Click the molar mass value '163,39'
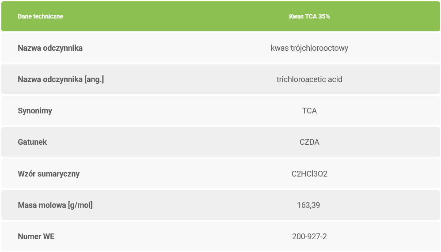 [308, 205]
